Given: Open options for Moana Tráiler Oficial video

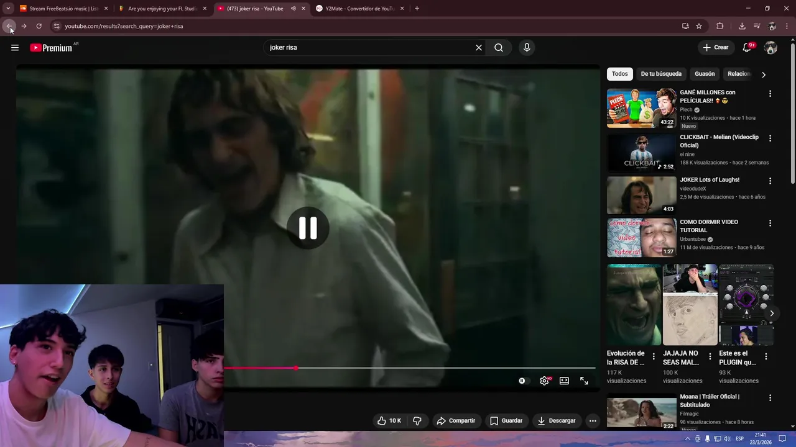Looking at the screenshot, I should [x=770, y=398].
